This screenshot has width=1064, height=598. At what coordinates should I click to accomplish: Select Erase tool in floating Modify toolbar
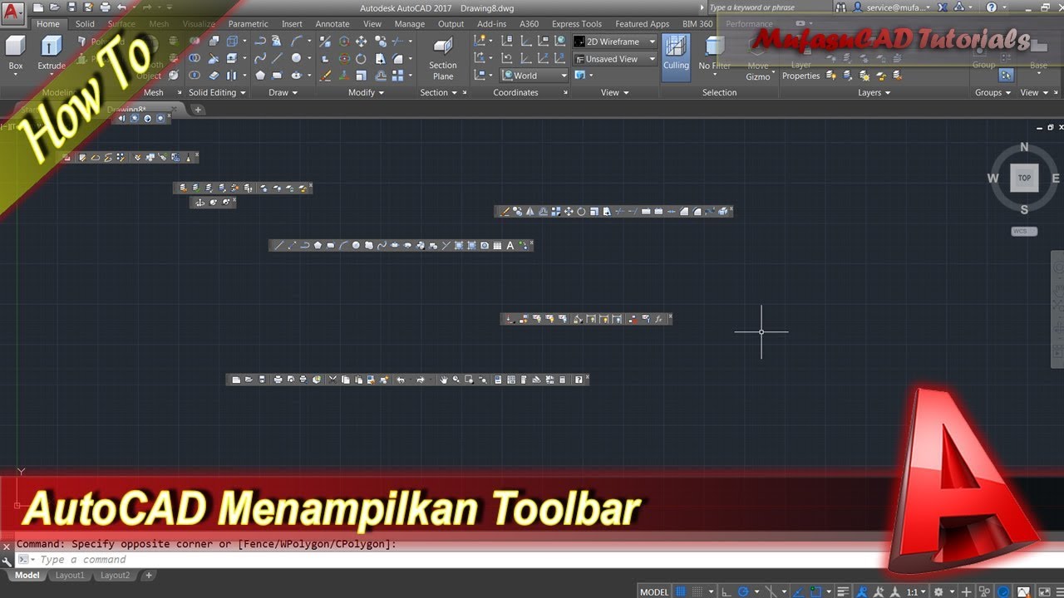click(505, 212)
